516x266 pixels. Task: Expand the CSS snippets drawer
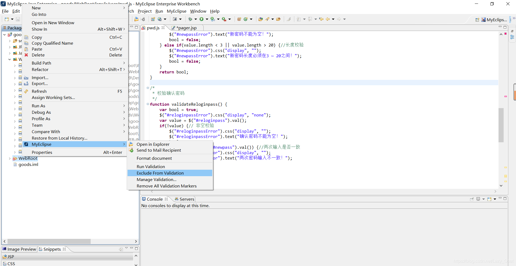(x=67, y=263)
